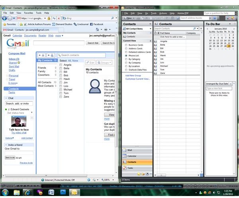This screenshot has height=198, width=239.
Task: Open the Adobe PDF menu in Outlook
Action: [183, 14]
